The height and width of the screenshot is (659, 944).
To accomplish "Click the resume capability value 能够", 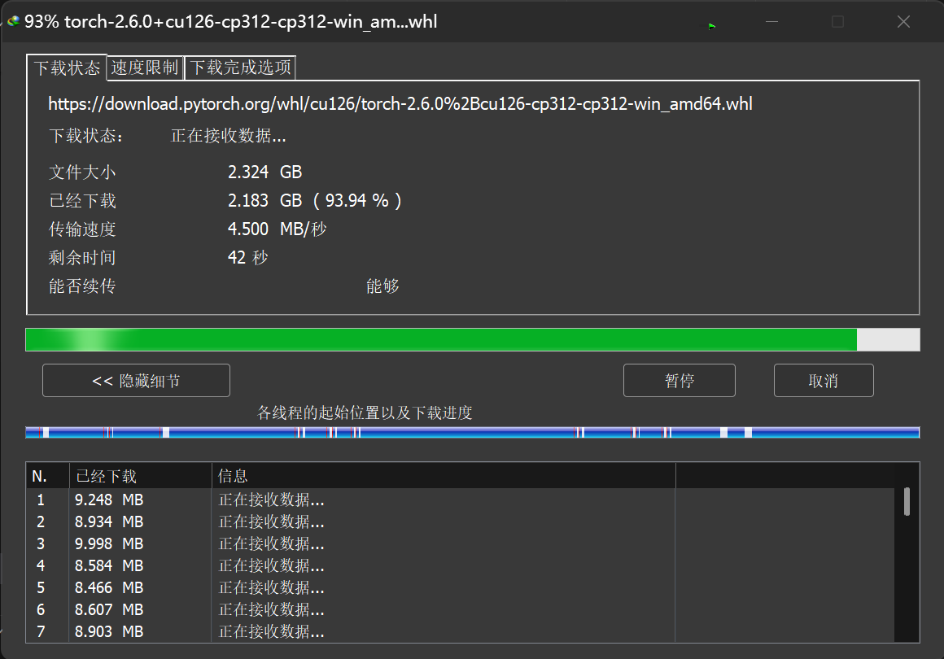I will click(383, 286).
